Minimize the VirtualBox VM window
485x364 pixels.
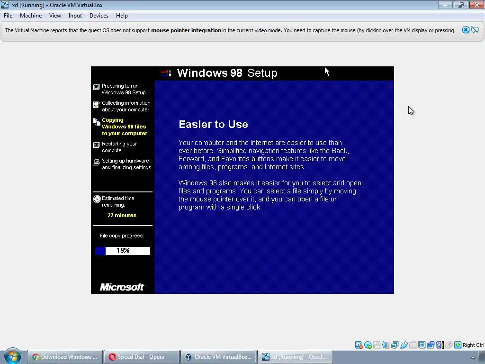pos(445,5)
